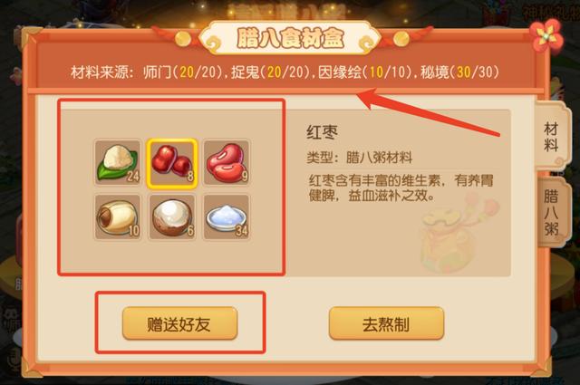Select the red kidney beans icon
Viewport: 580px width, 385px height.
click(227, 163)
